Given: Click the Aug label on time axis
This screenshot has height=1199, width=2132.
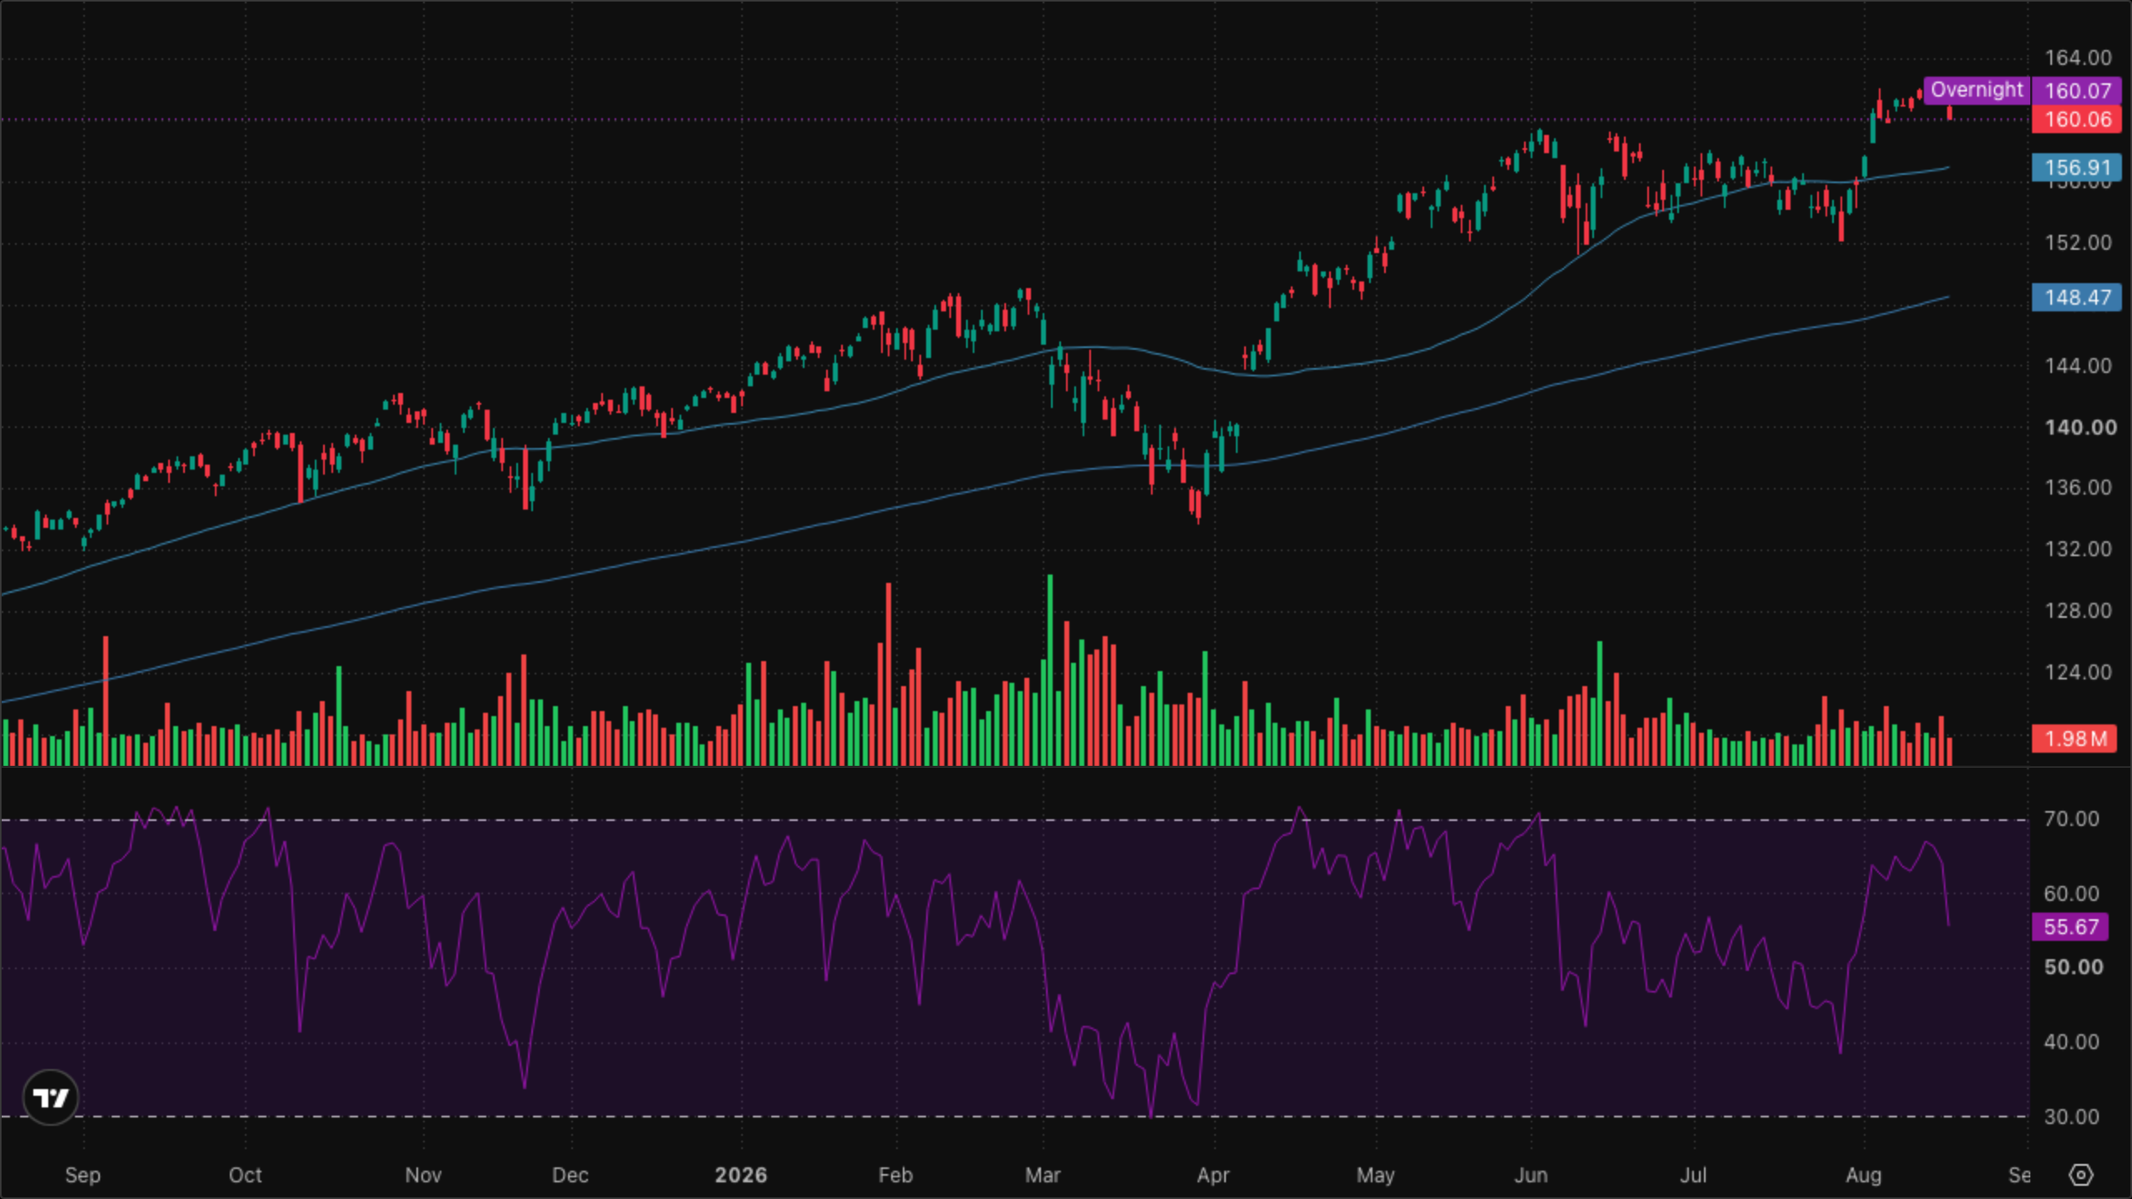Looking at the screenshot, I should click(x=1864, y=1176).
